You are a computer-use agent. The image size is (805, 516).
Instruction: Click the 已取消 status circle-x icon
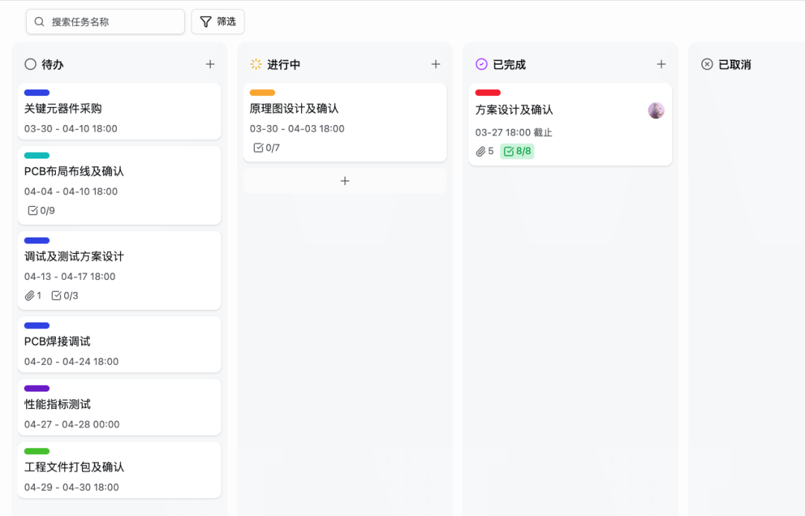pos(707,65)
